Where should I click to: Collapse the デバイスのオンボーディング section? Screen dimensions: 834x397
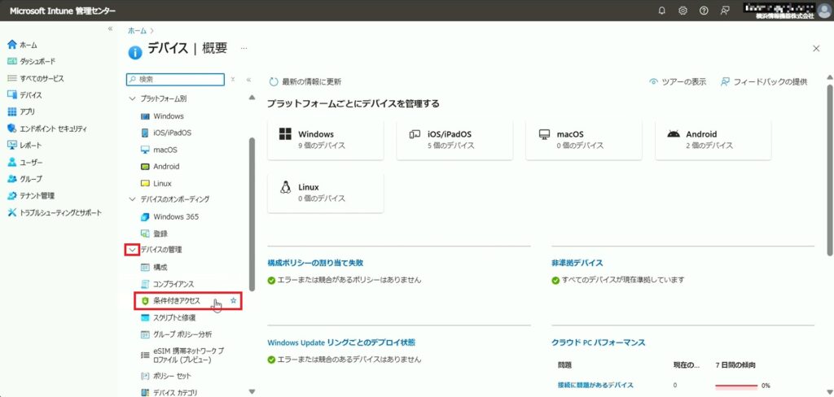click(x=133, y=199)
